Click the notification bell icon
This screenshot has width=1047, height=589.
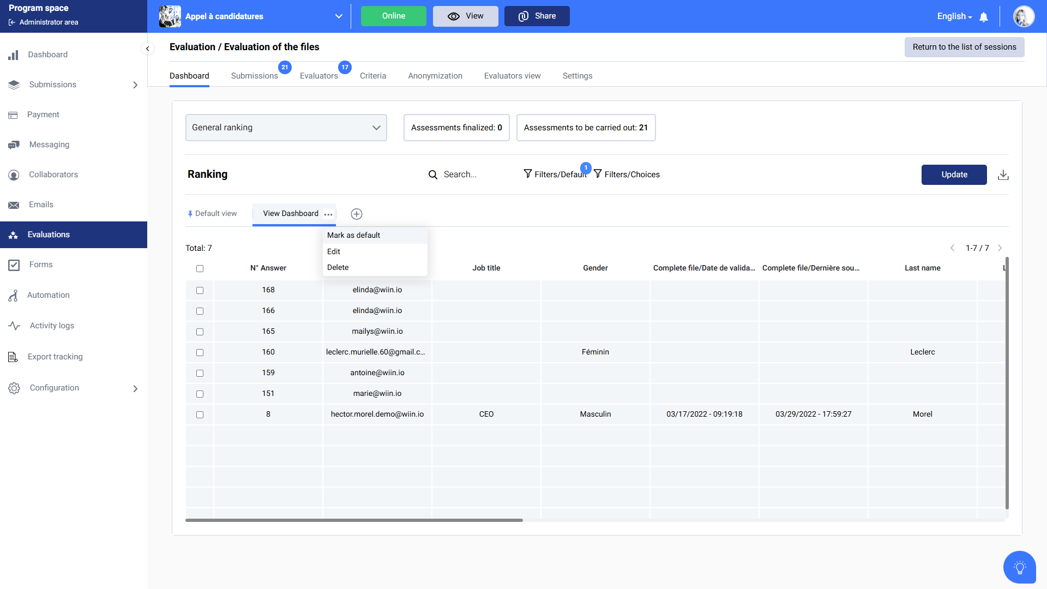pos(984,17)
